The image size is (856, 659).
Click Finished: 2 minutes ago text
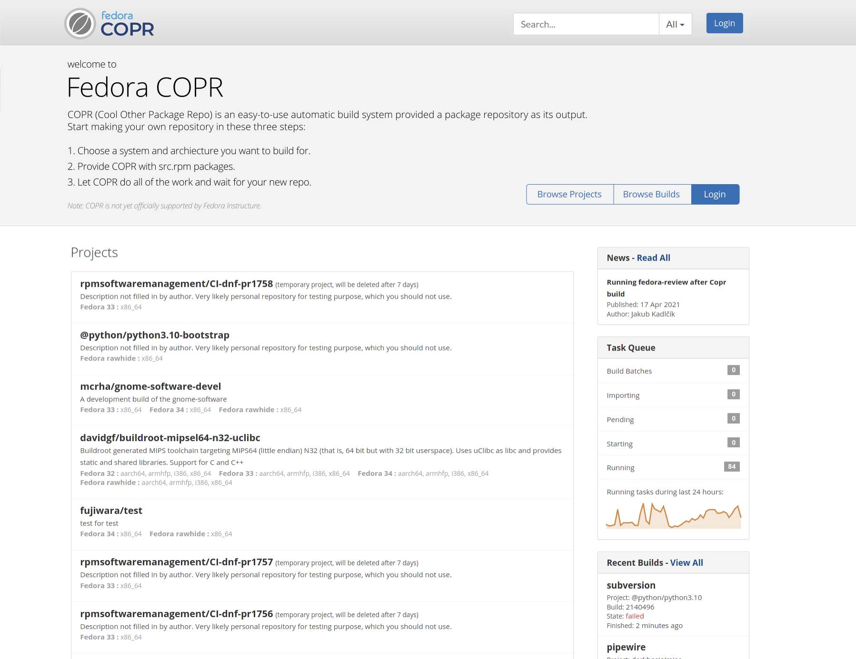[x=645, y=626]
